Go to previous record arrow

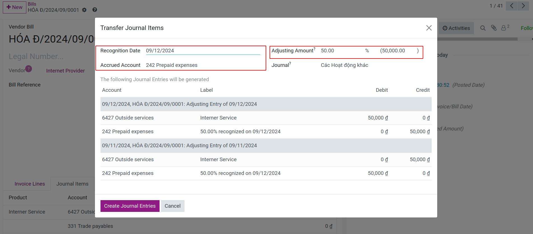(511, 6)
